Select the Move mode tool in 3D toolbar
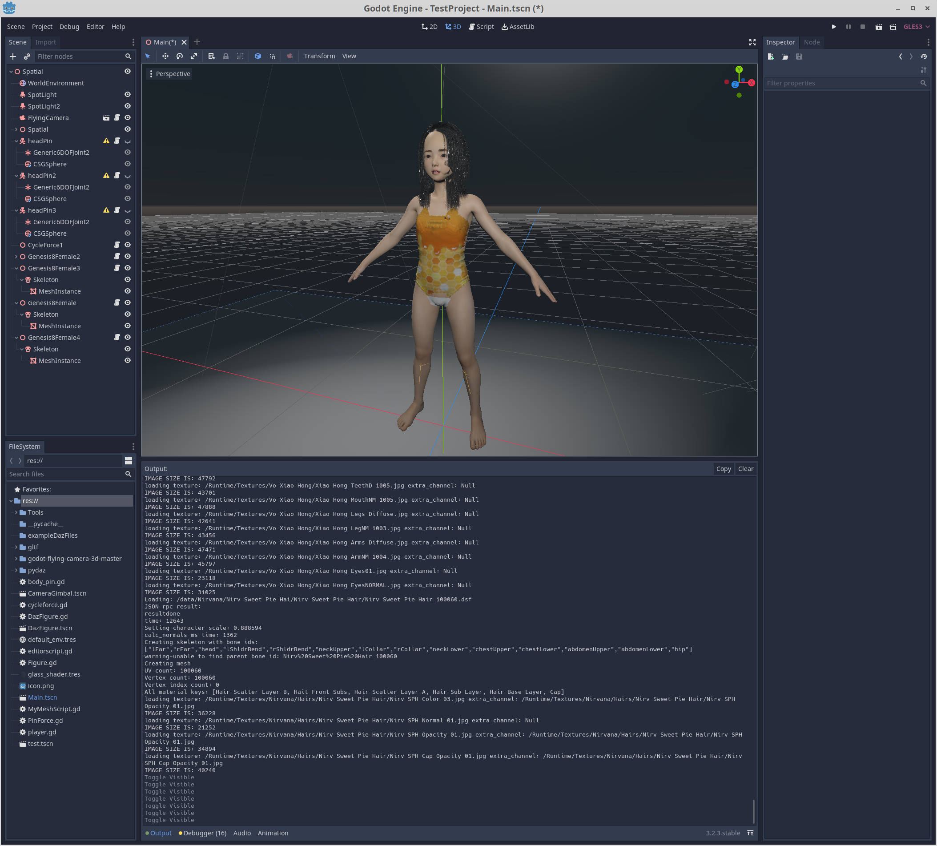This screenshot has width=937, height=846. pyautogui.click(x=165, y=56)
